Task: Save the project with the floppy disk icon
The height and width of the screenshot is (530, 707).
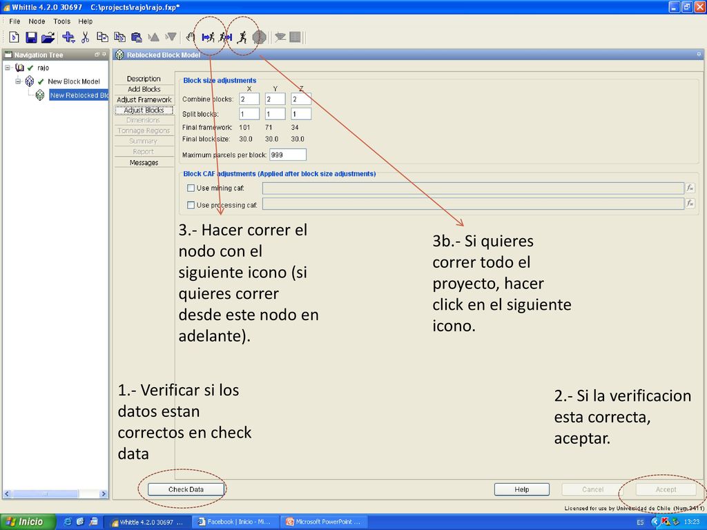Action: coord(31,37)
